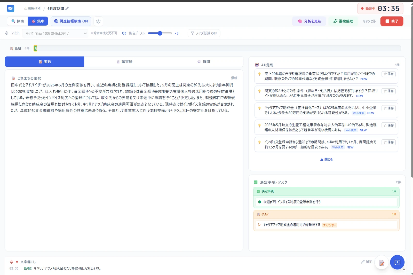
Task: Click the これまでの要約 document icon
Action: pos(13,78)
